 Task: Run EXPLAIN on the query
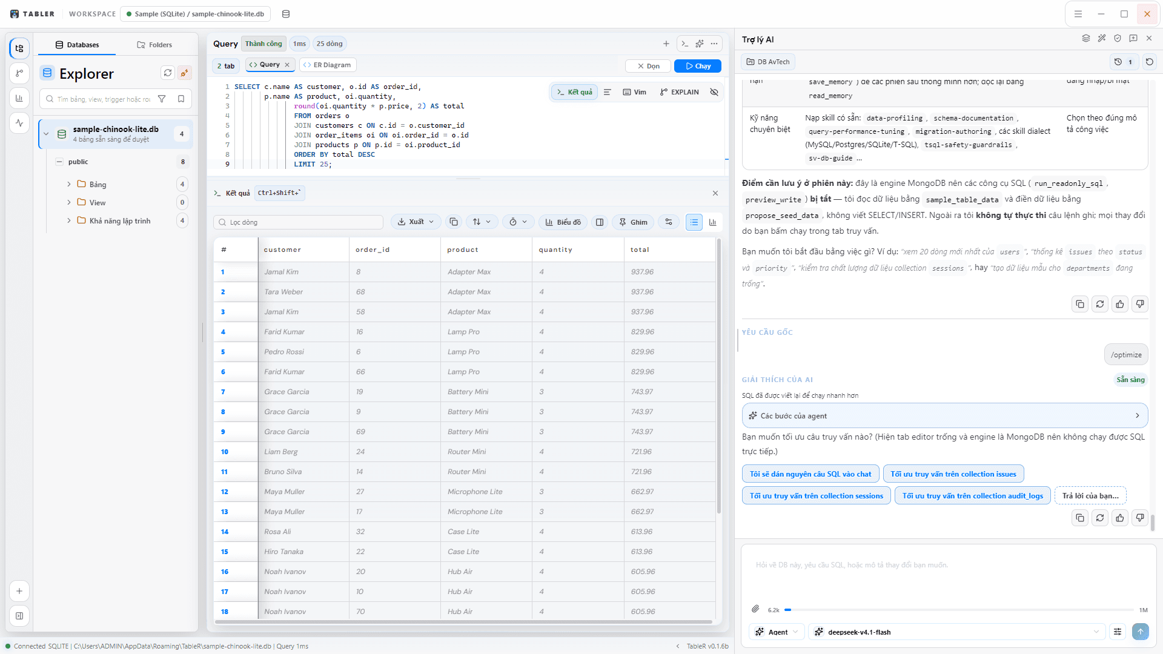click(679, 92)
